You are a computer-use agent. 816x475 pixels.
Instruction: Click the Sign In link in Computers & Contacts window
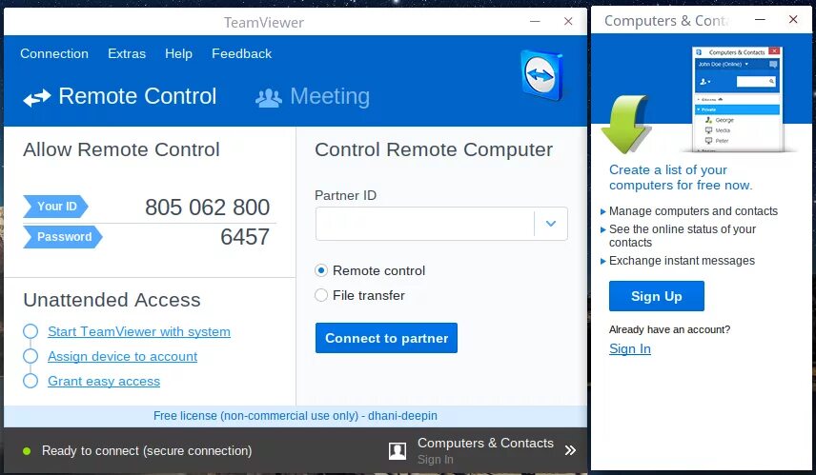click(x=630, y=348)
